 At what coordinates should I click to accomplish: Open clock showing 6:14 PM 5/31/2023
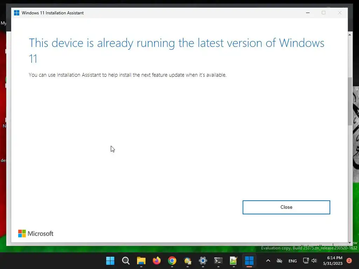[x=333, y=261]
